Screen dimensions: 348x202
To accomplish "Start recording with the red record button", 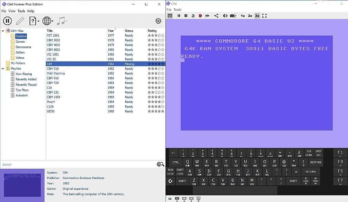I will coord(200,16).
